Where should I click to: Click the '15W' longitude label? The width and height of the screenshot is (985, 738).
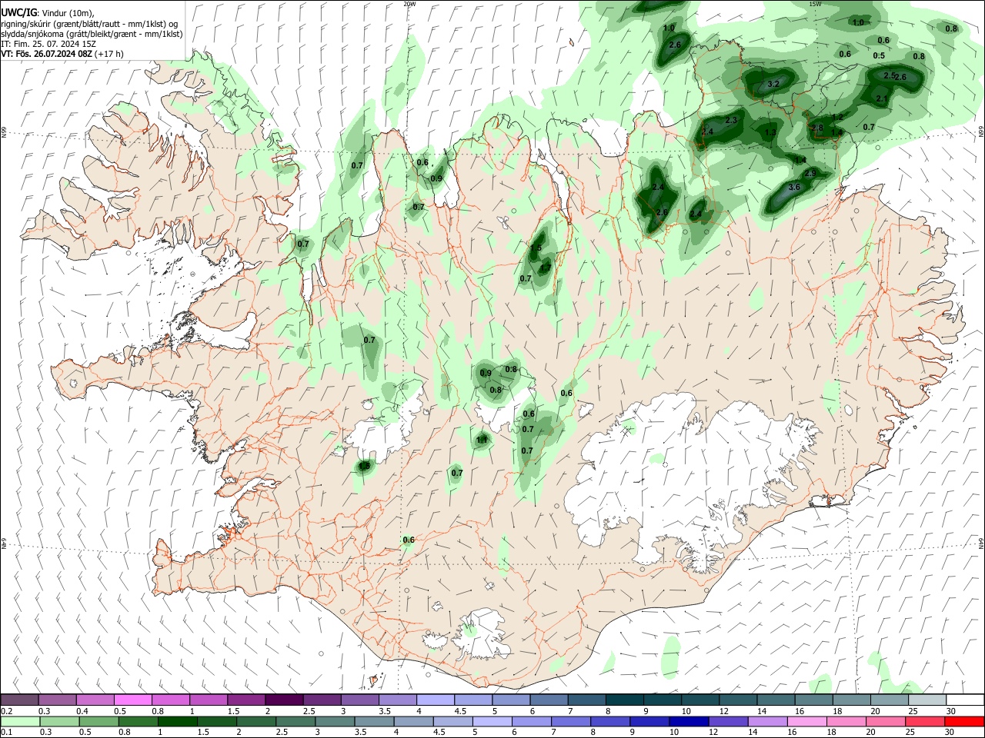(x=814, y=4)
